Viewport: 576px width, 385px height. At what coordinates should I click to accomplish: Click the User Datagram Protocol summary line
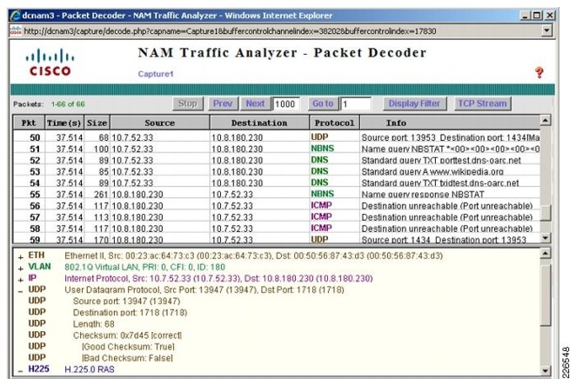tap(204, 290)
